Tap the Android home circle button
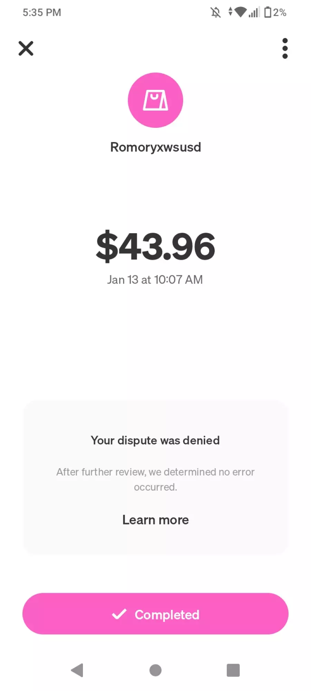The width and height of the screenshot is (311, 691). 155,670
